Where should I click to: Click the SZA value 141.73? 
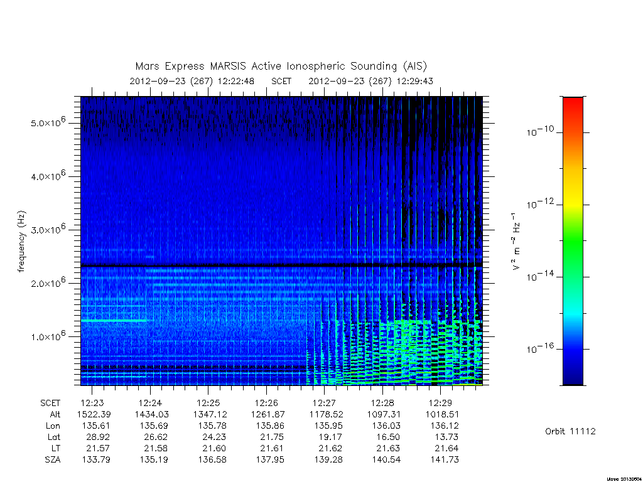(x=444, y=460)
